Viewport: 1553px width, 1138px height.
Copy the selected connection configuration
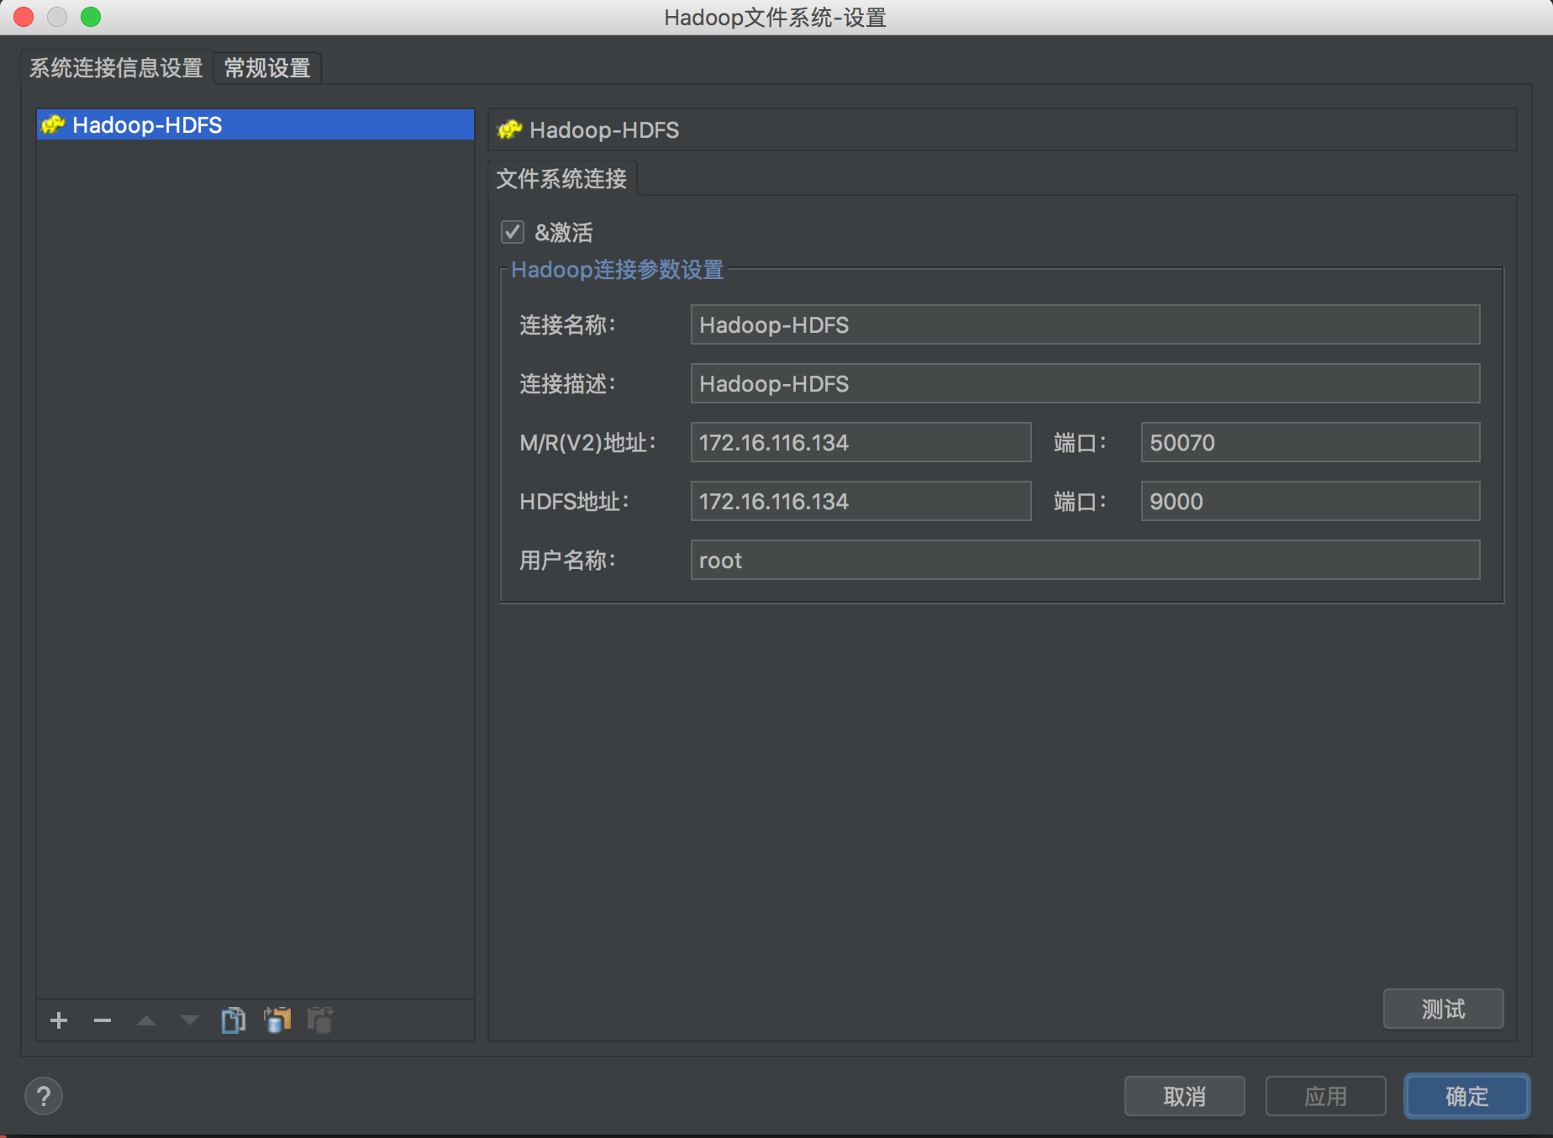click(234, 1020)
